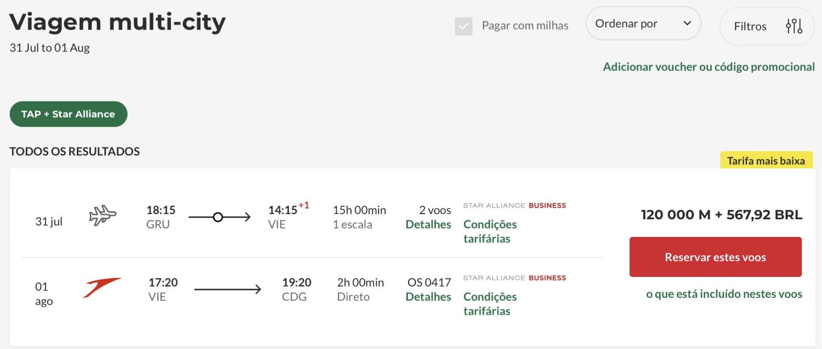822x349 pixels.
Task: Click the TODOS OS RESULTADOS section header
Action: coord(74,151)
